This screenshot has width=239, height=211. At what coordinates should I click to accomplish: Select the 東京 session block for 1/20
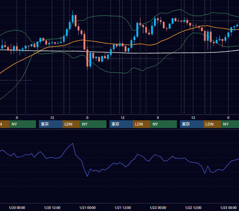coord(51,124)
